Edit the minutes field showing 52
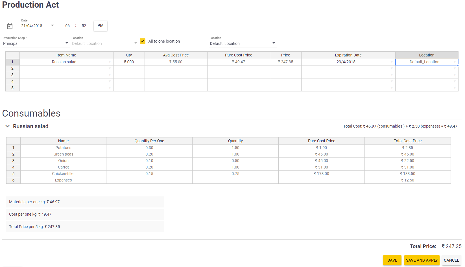 tap(84, 26)
